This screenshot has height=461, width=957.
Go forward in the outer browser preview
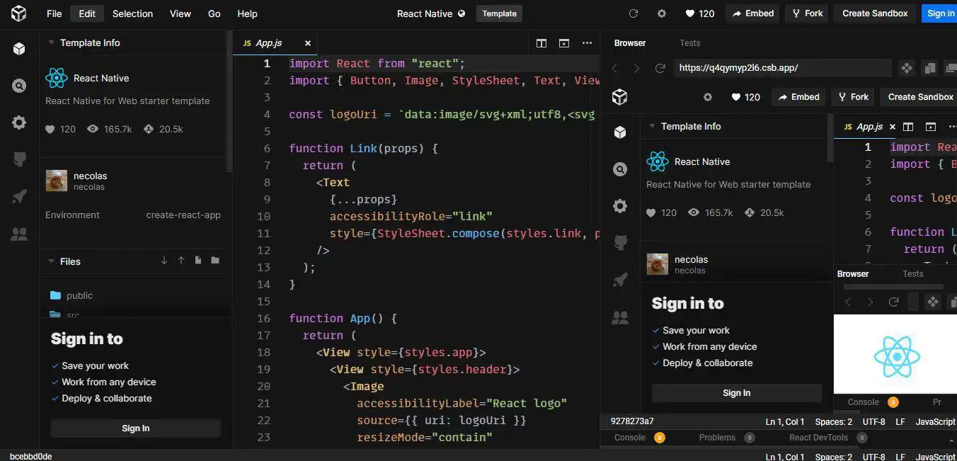[637, 68]
